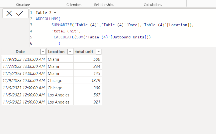Select the total unit value 567
Screen dimensions: 216x134
point(88,95)
